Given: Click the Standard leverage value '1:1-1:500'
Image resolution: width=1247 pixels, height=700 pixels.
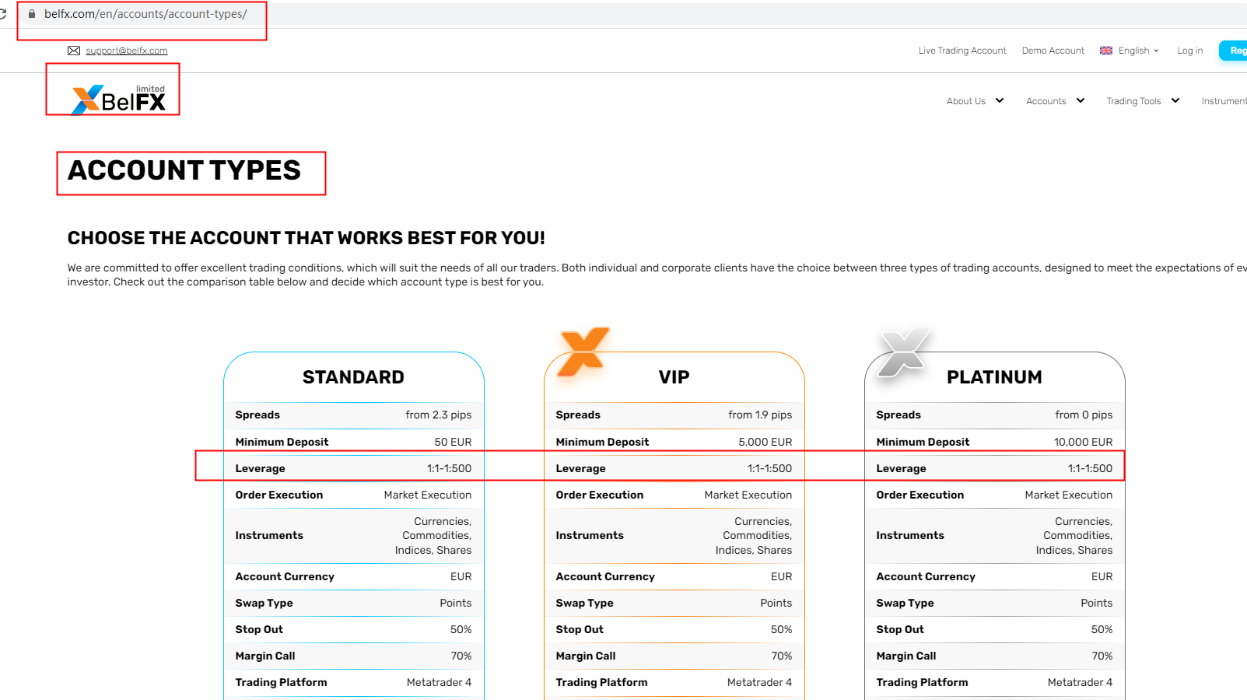Looking at the screenshot, I should click(449, 468).
